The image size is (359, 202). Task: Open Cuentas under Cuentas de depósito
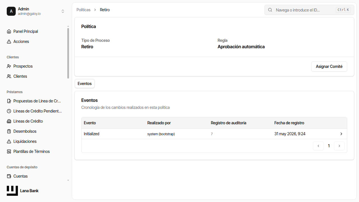[36, 176]
